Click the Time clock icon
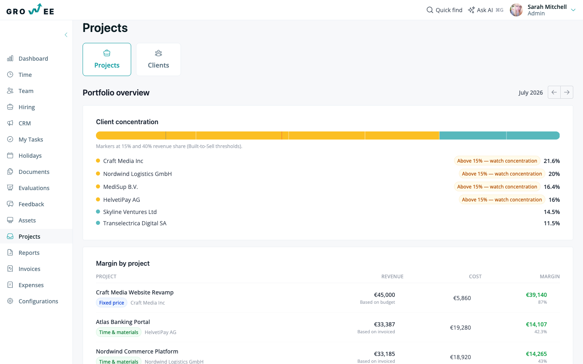 point(10,75)
